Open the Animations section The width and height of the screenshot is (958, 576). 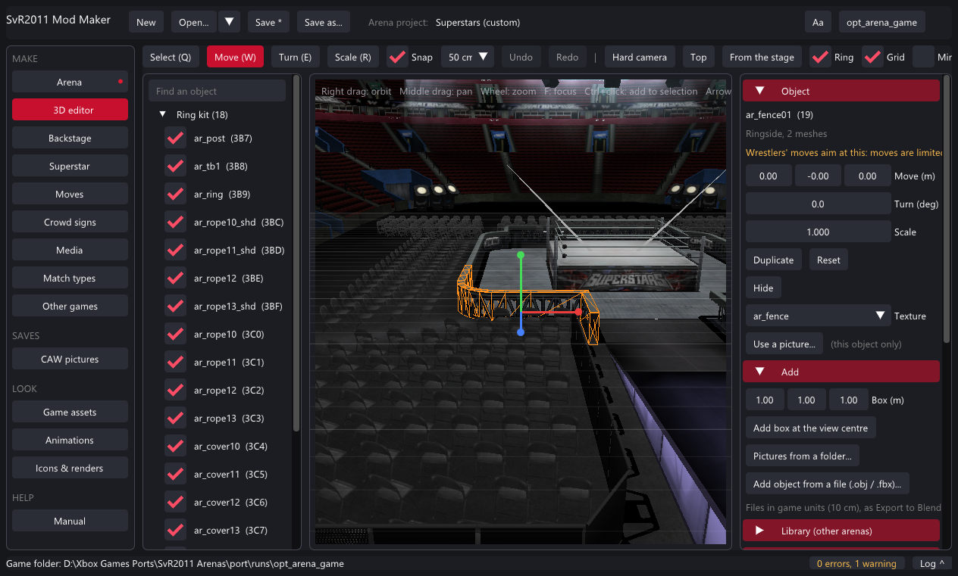coord(70,440)
